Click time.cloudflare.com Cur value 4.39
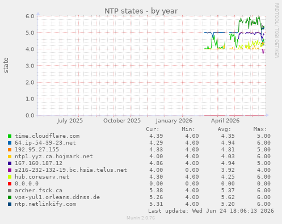Image resolution: width=282 pixels, height=224 pixels. [156, 136]
